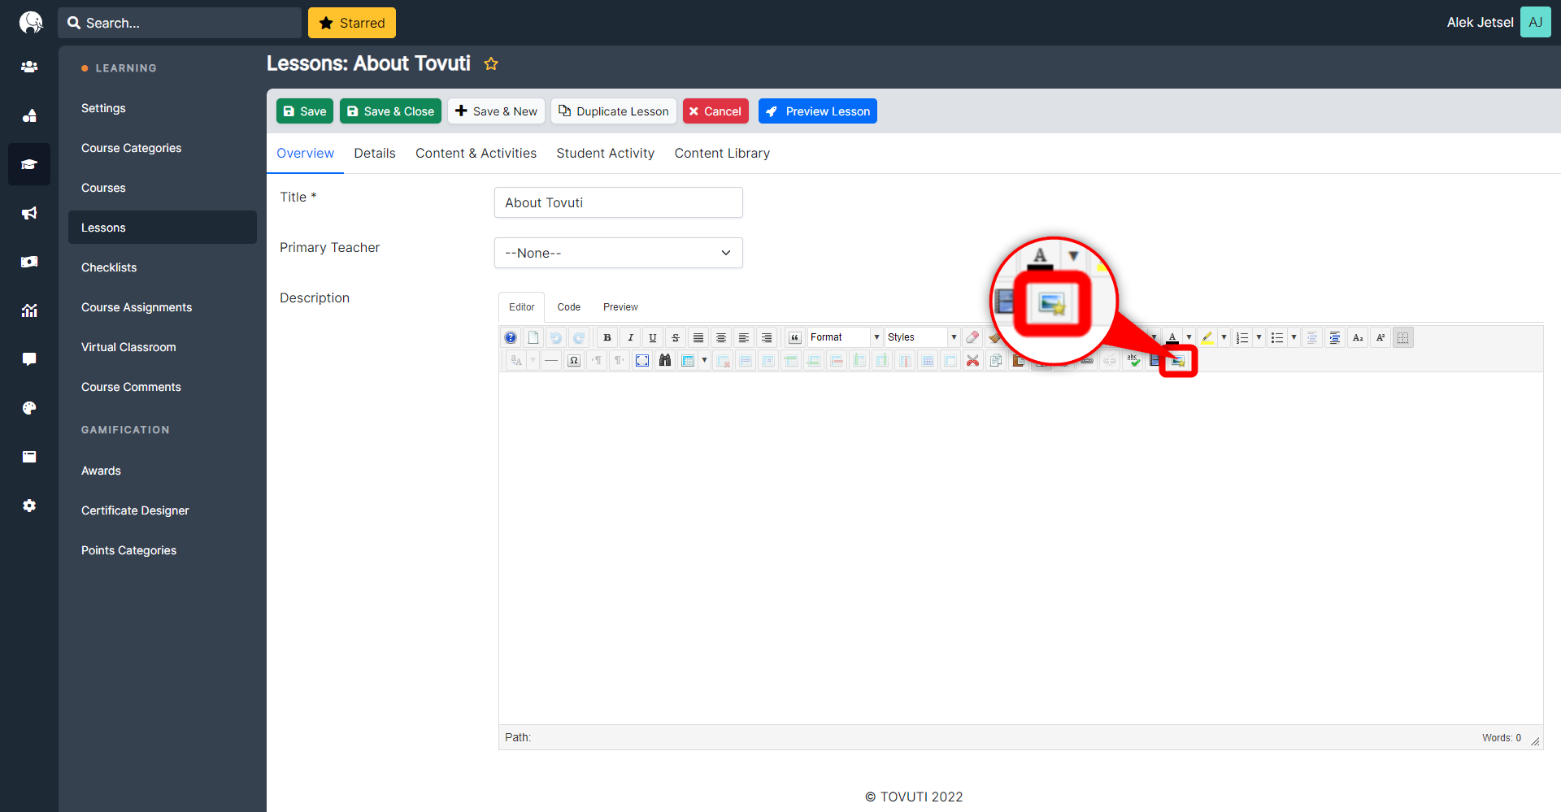Viewport: 1561px width, 812px height.
Task: Open the Styles dropdown
Action: [x=922, y=337]
